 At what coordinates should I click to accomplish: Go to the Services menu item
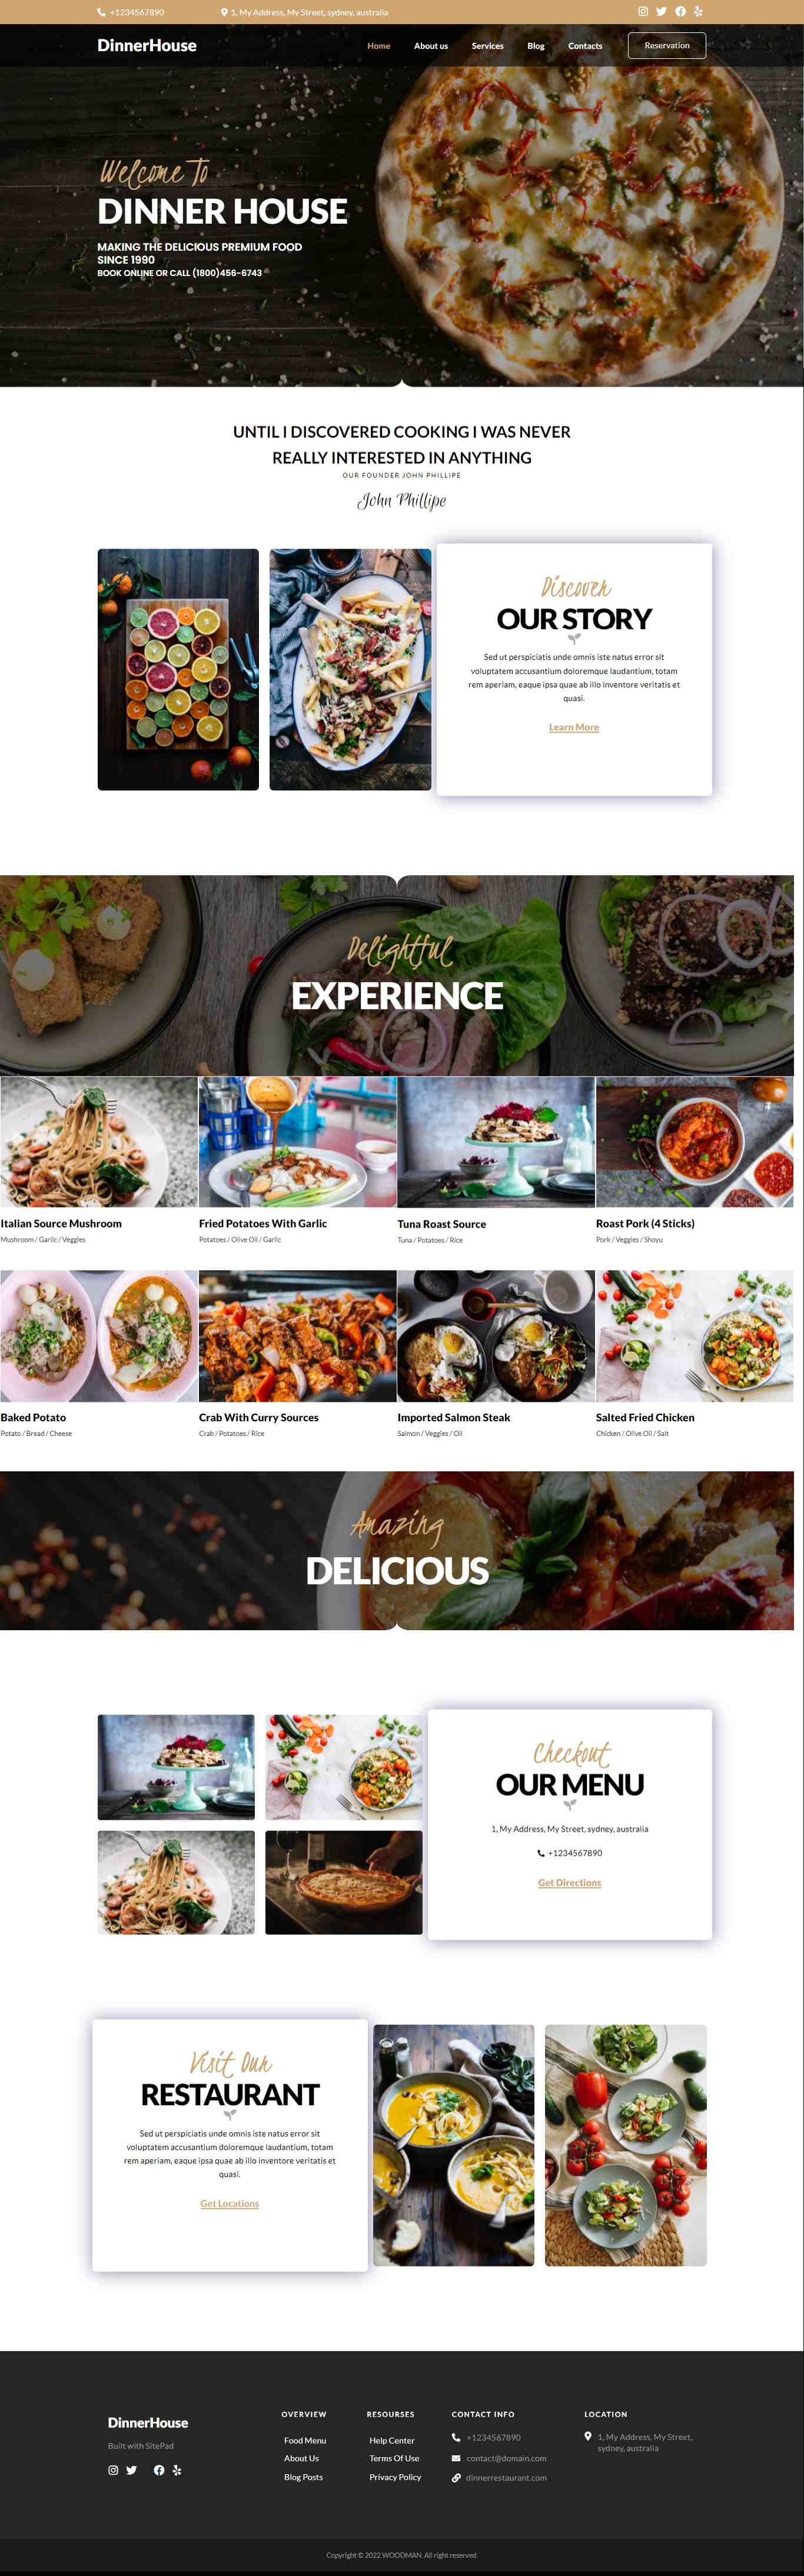[488, 46]
